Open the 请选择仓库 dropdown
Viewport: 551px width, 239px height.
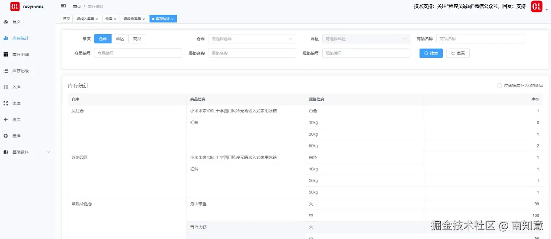252,39
